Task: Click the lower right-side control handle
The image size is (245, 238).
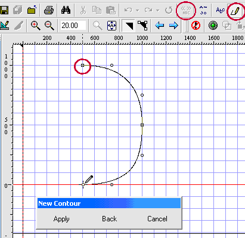Action: (x=142, y=156)
